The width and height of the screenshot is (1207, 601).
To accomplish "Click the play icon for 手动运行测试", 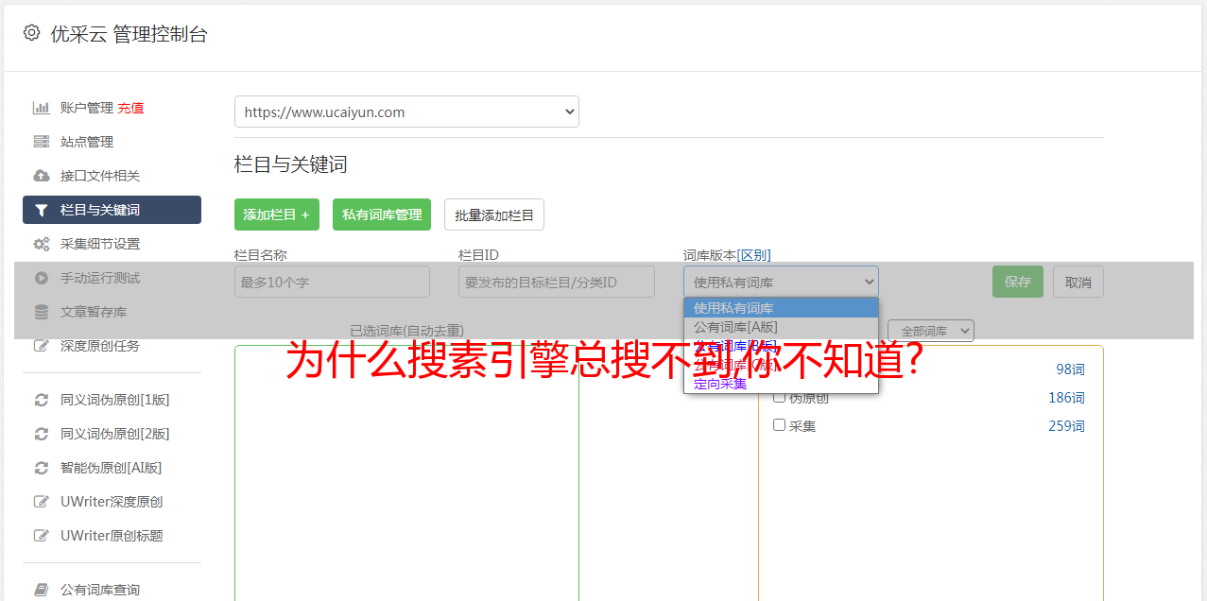I will point(42,278).
